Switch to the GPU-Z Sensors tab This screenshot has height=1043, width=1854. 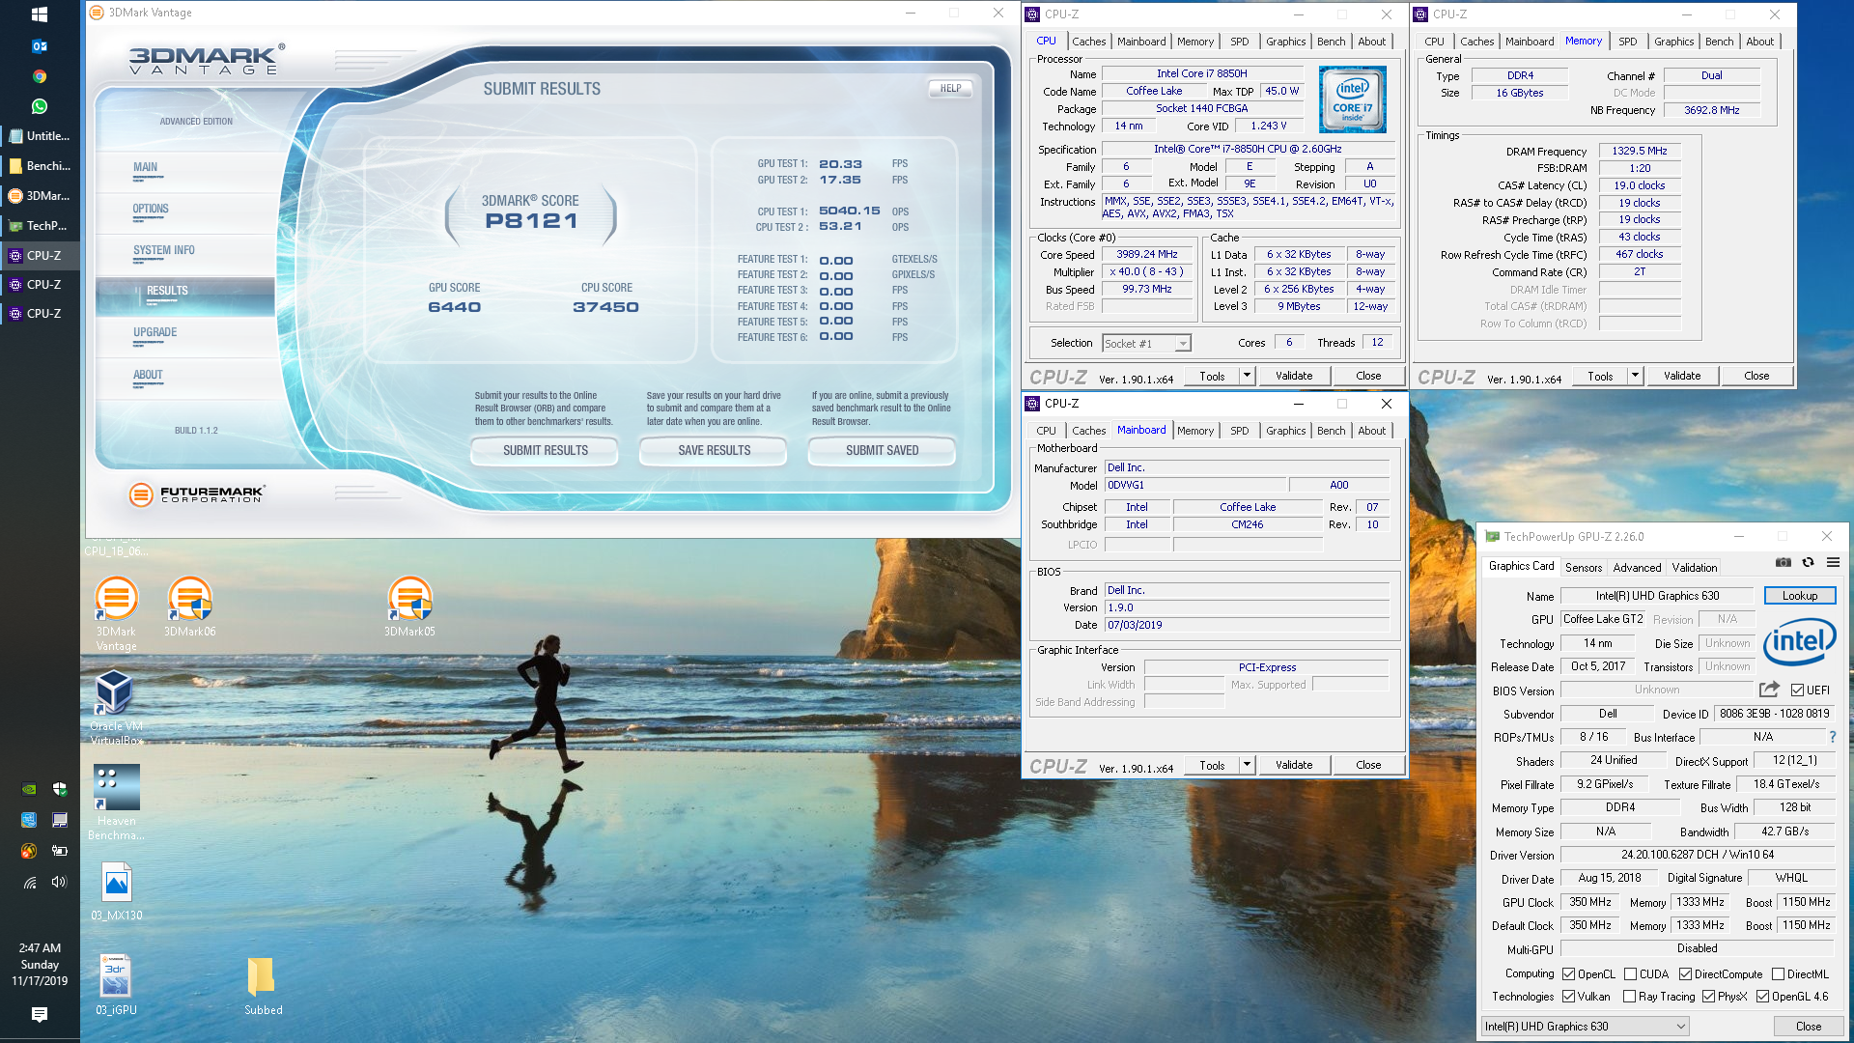[x=1583, y=568]
